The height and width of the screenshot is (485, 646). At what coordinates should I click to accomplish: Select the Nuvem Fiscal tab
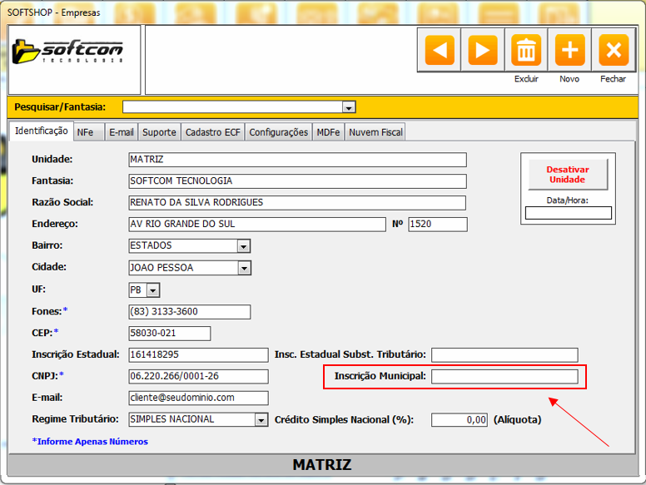(375, 132)
